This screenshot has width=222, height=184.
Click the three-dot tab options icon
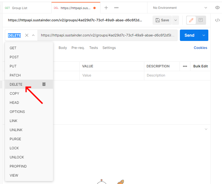[116, 8]
